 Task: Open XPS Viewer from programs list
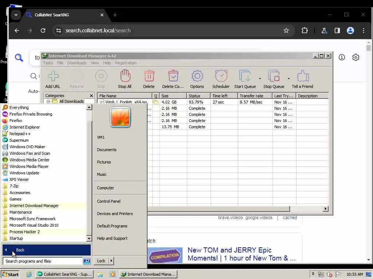tap(44, 179)
